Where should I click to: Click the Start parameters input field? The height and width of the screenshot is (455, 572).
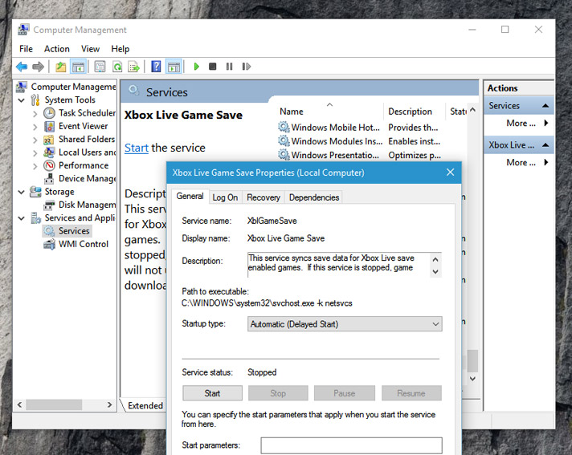pyautogui.click(x=351, y=445)
